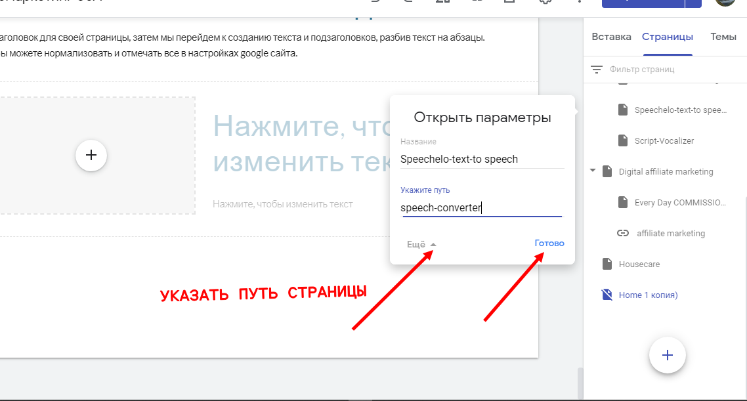Open the Digital affiliate marketing page
The width and height of the screenshot is (747, 401).
tap(666, 171)
